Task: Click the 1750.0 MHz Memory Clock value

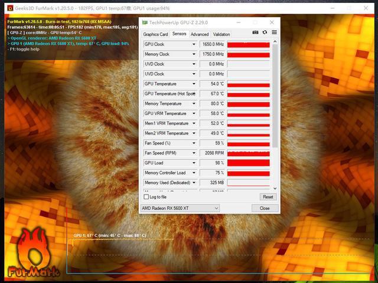Action: point(213,54)
